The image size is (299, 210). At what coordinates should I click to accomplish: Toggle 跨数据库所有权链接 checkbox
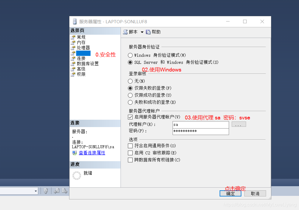tap(130, 160)
